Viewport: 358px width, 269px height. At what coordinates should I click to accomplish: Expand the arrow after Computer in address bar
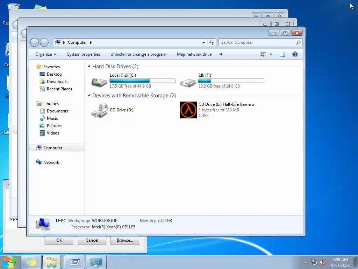pos(91,42)
